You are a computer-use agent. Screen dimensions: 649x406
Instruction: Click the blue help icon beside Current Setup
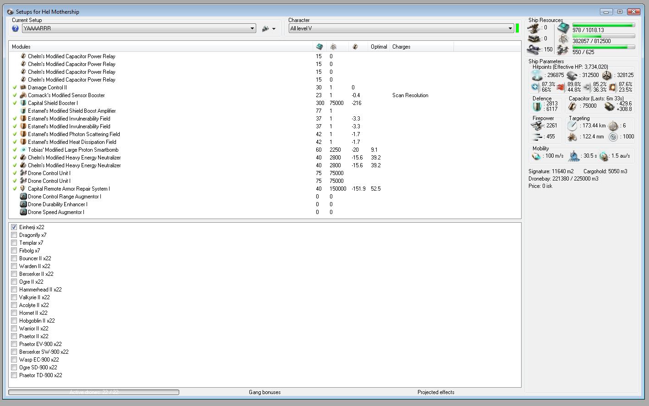pyautogui.click(x=16, y=28)
